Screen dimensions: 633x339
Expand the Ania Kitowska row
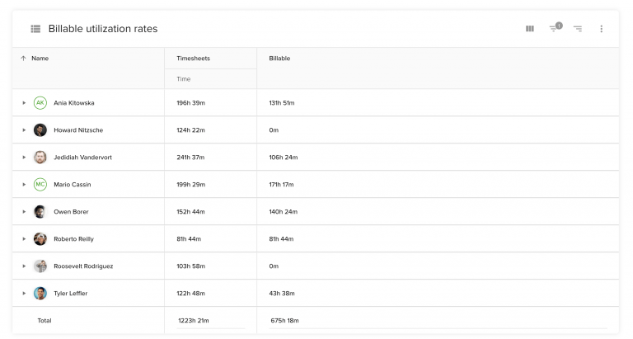tap(24, 102)
